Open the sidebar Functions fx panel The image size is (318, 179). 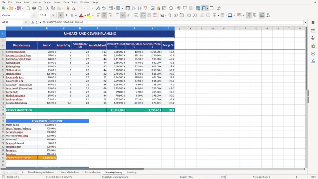(313, 61)
